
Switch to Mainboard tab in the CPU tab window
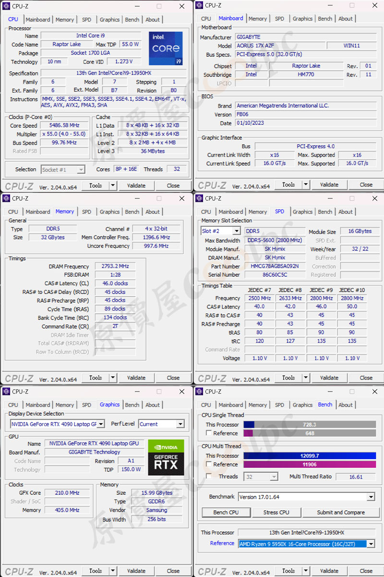[x=38, y=20]
